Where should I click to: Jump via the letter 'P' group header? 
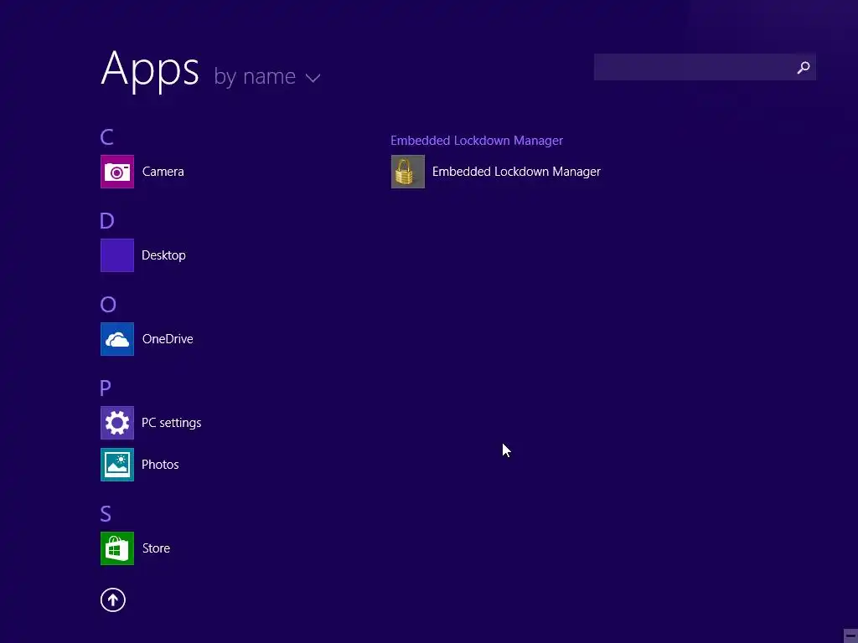pyautogui.click(x=106, y=388)
